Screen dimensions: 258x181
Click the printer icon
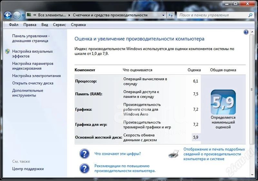pyautogui.click(x=174, y=154)
